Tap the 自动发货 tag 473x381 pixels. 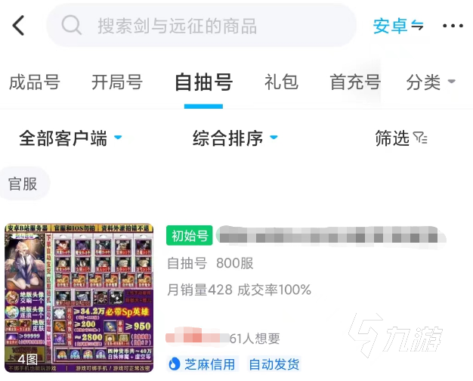tap(274, 364)
